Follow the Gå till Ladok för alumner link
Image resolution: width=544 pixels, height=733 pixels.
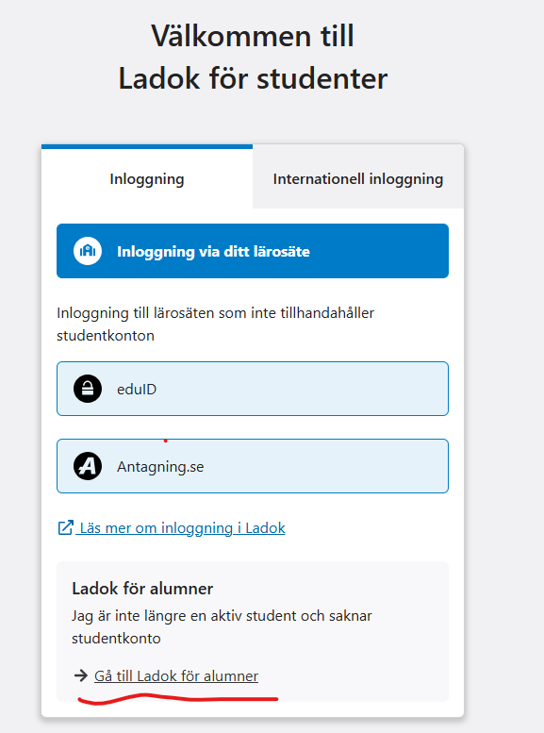176,676
